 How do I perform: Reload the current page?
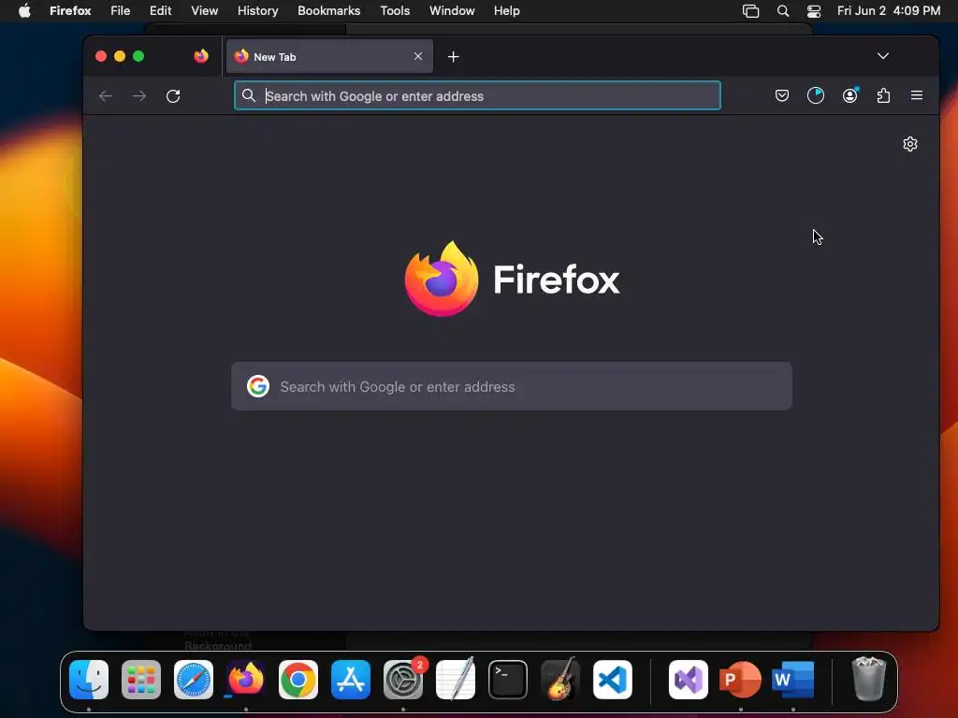173,96
